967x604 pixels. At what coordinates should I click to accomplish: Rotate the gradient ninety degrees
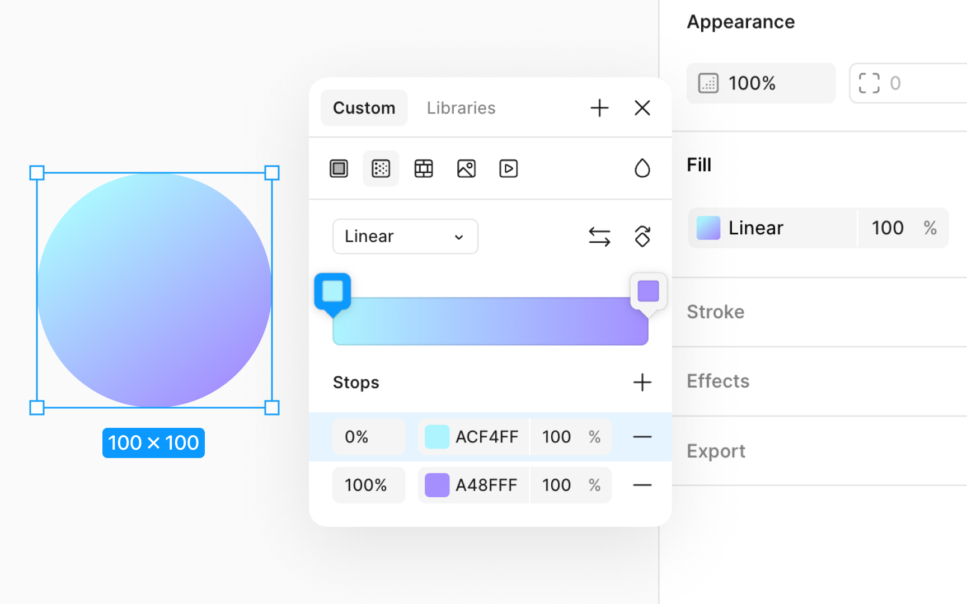click(642, 236)
